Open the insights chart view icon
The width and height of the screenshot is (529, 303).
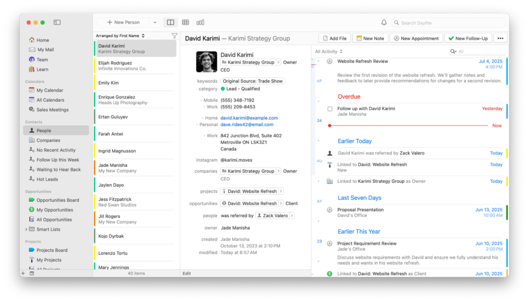click(x=200, y=22)
